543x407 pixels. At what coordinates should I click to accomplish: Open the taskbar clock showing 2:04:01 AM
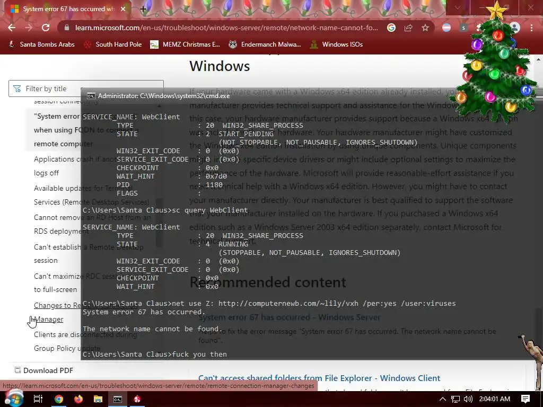(495, 399)
